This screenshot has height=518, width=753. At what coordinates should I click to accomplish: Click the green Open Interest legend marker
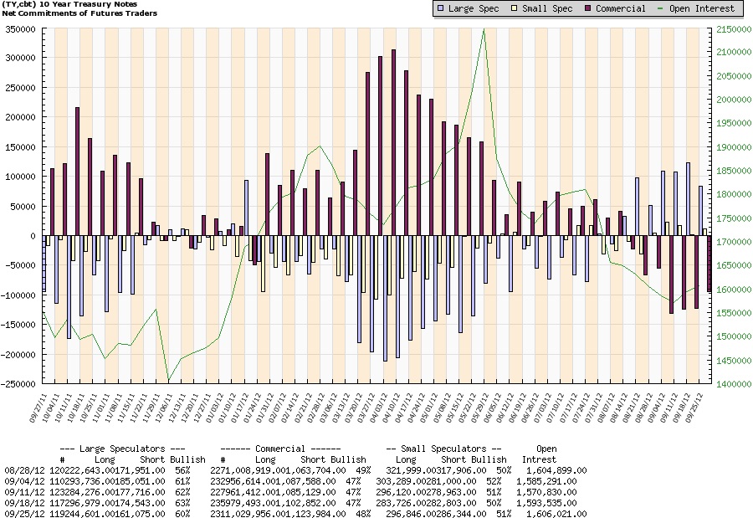click(x=660, y=8)
